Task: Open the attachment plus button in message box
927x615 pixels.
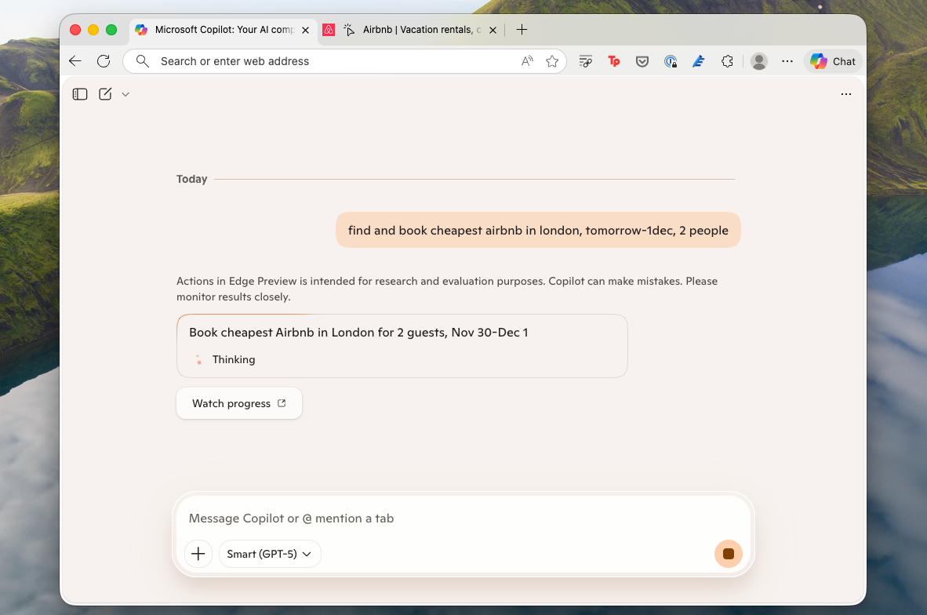Action: pyautogui.click(x=198, y=554)
